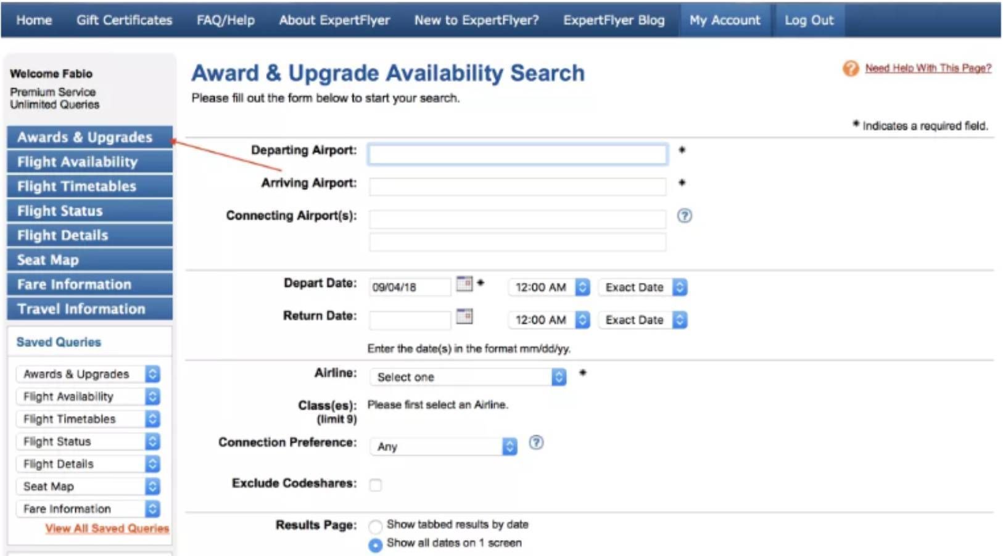Click the orange help icon beside Need Help
Image resolution: width=1003 pixels, height=556 pixels.
(x=851, y=68)
